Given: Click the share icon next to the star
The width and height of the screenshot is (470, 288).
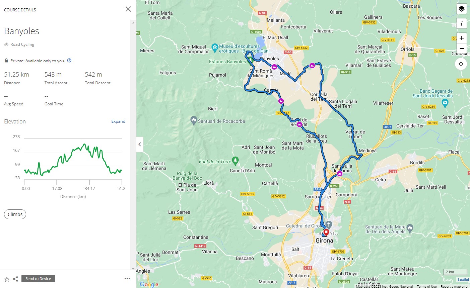Looking at the screenshot, I should click(15, 278).
